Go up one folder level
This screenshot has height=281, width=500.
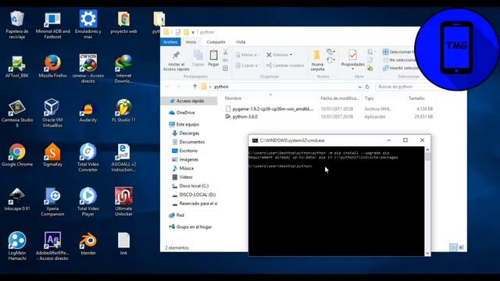pyautogui.click(x=195, y=87)
